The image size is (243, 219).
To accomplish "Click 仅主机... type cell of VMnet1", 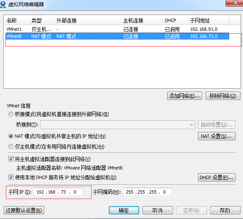I will click(41, 29).
